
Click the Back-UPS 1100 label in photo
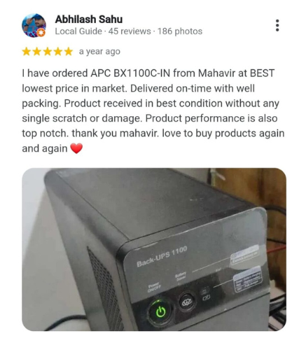[x=162, y=256]
